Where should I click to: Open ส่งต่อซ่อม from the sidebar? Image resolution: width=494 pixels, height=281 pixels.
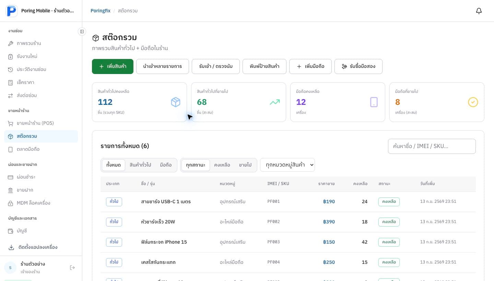click(41, 96)
